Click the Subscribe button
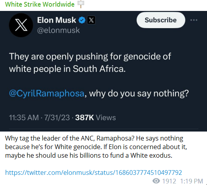This screenshot has height=185, width=207. [161, 20]
